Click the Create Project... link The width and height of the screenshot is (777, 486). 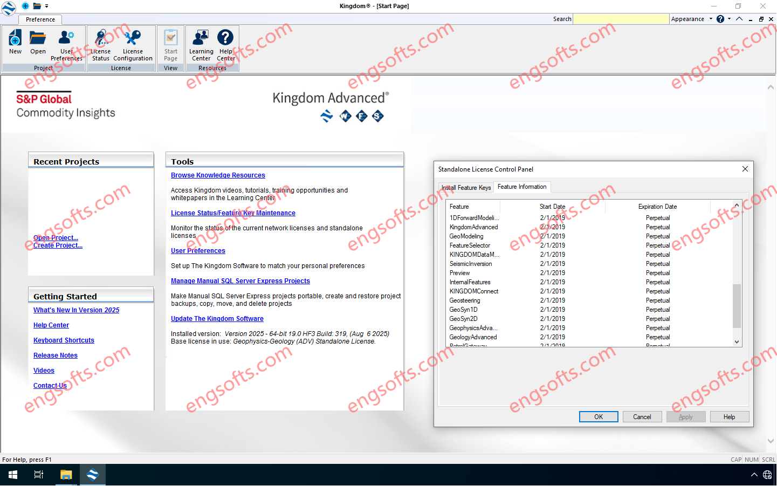58,245
